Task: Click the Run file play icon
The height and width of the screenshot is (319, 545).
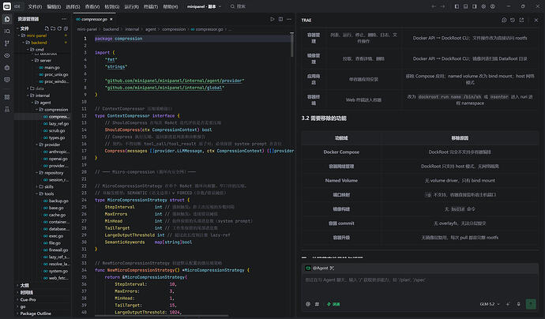Action: [272, 19]
